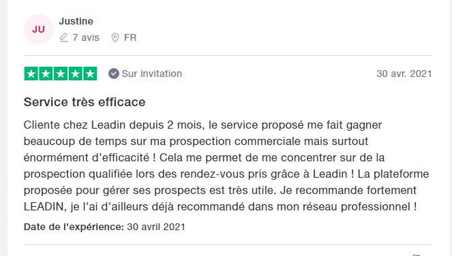Click the third green rating star
The height and width of the screenshot is (256, 452).
(61, 74)
